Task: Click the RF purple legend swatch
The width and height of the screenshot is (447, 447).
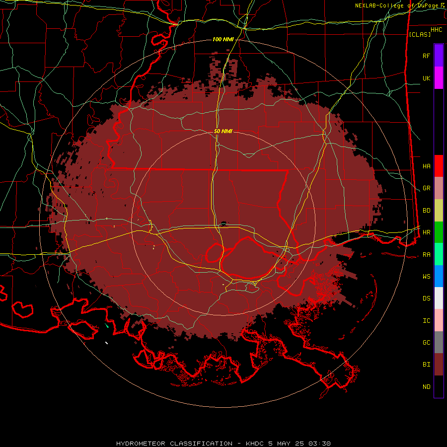Action: pos(439,56)
